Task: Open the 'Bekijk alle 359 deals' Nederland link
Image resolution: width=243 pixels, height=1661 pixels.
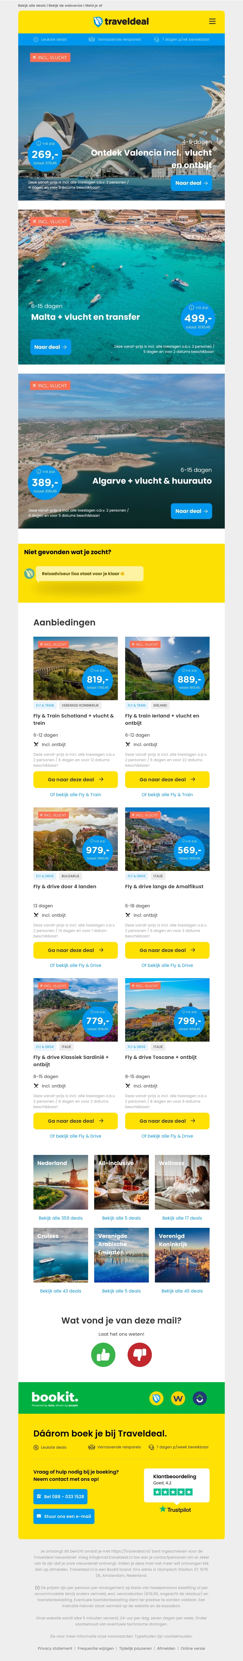Action: pos(60,1218)
